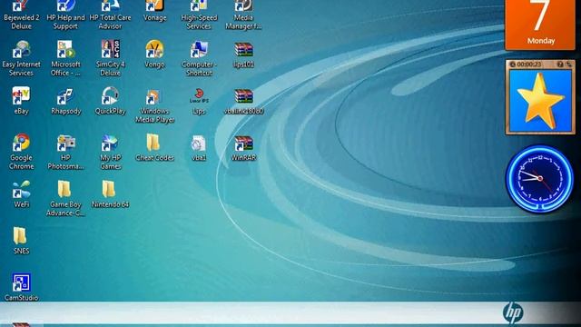The width and height of the screenshot is (581, 327).
Task: Select the My HP Games icon
Action: 110,152
